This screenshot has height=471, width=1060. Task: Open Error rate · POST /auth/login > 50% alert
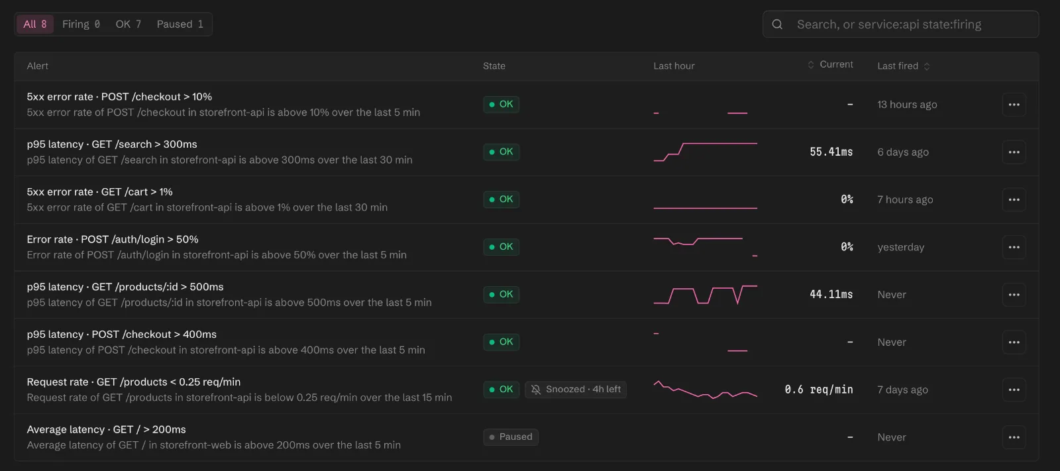click(113, 239)
